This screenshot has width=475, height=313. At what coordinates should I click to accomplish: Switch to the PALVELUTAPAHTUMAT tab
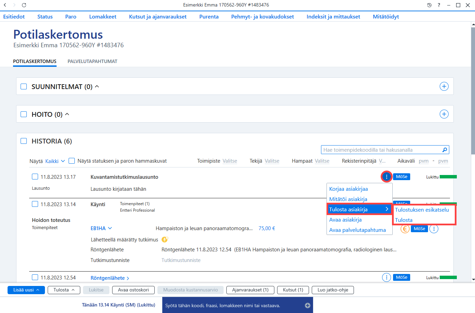click(x=92, y=61)
